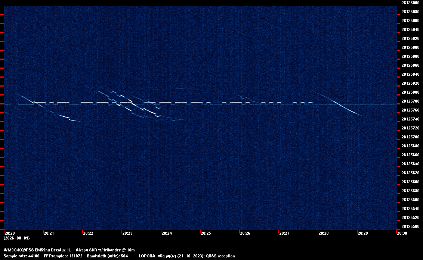Screen dimensions: 423x260
Task: Click the WM9C/KQ9RSS station description line
Action: (69, 250)
